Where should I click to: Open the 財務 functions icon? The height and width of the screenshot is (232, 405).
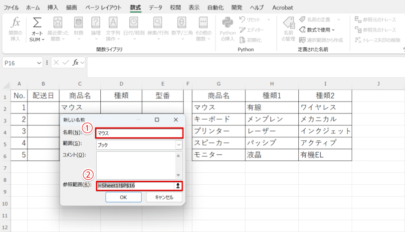pos(78,22)
